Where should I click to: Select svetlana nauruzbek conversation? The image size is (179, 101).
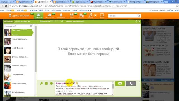19,59
